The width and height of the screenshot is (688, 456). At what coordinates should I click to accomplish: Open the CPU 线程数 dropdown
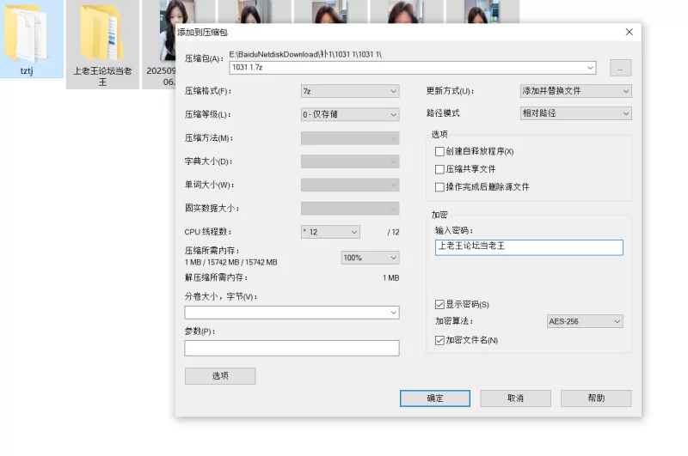click(x=330, y=232)
